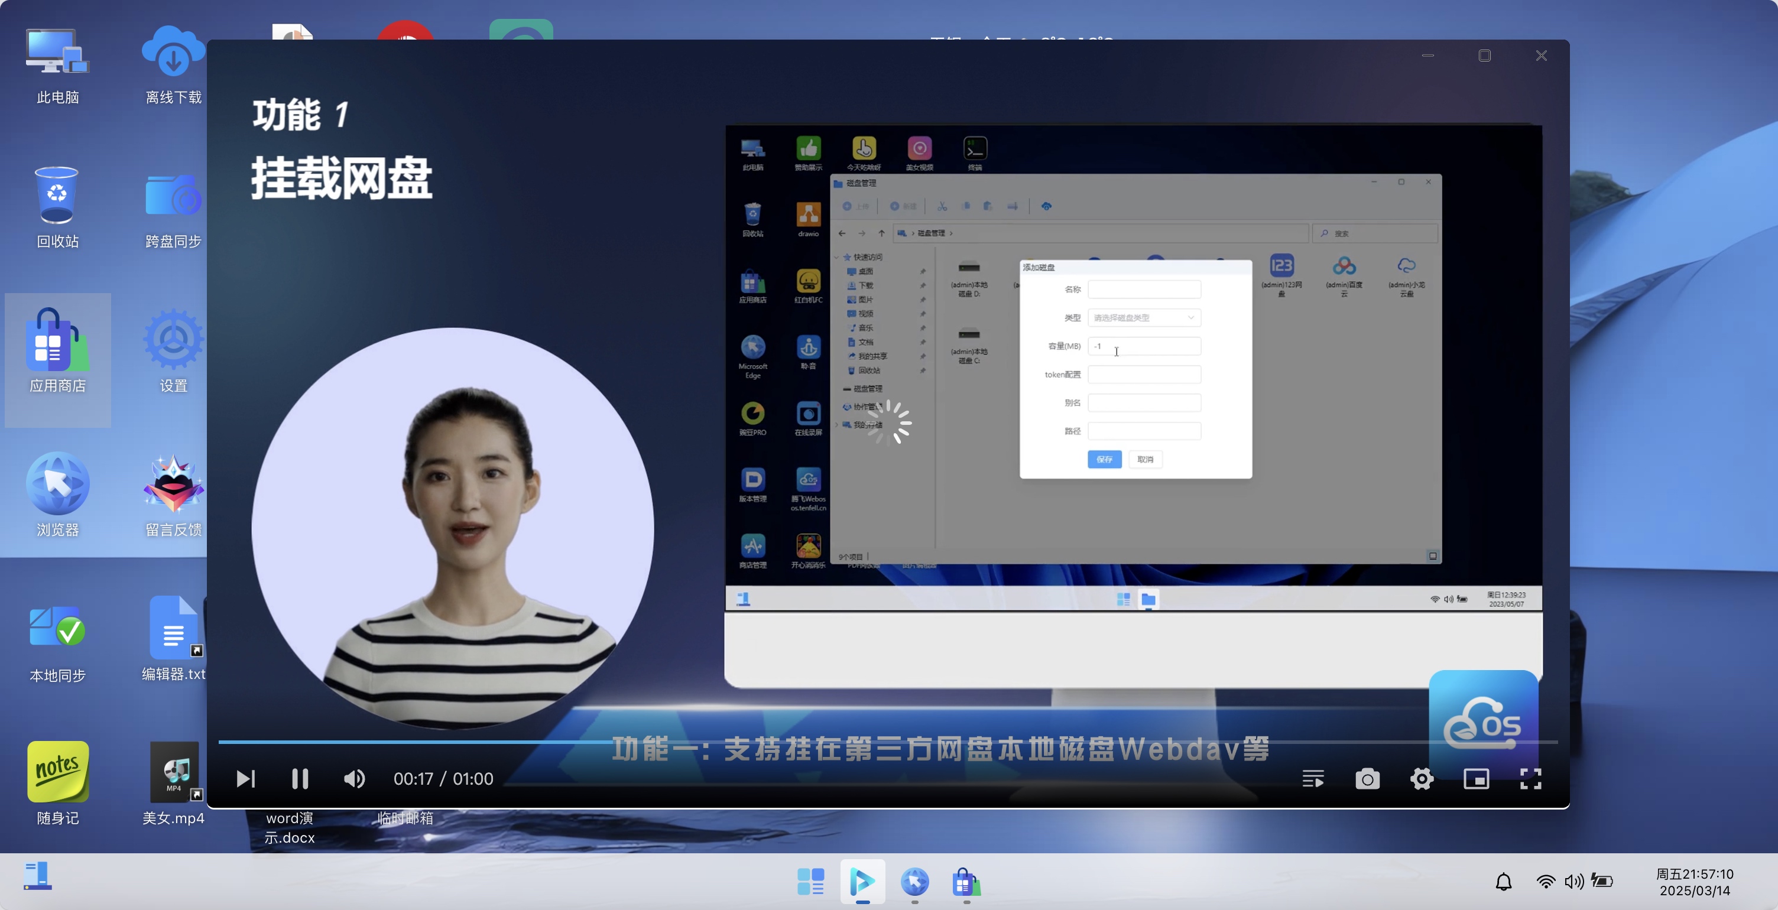
Task: Switch to browser in the taskbar
Action: (x=914, y=881)
